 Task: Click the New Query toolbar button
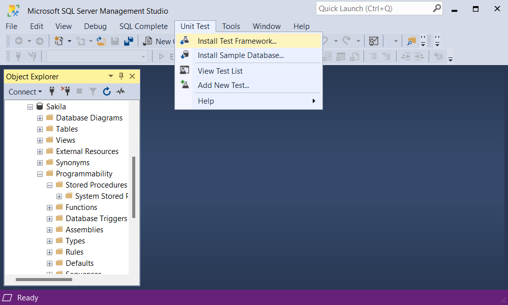pos(159,41)
